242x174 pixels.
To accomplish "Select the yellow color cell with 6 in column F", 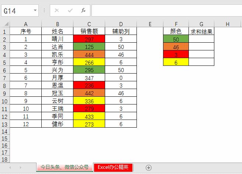I will [x=176, y=62].
